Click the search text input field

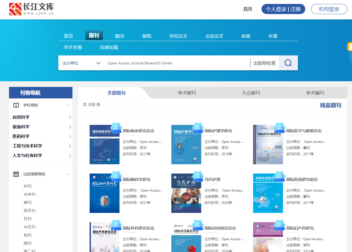click(178, 63)
